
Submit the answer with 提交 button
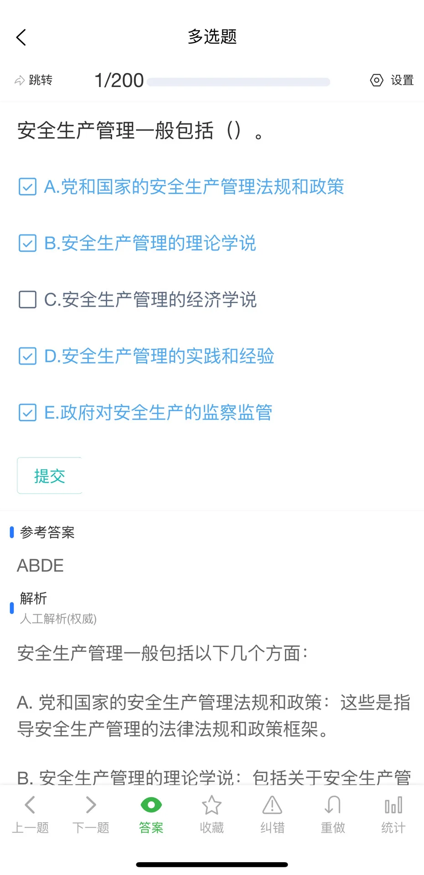pyautogui.click(x=50, y=476)
